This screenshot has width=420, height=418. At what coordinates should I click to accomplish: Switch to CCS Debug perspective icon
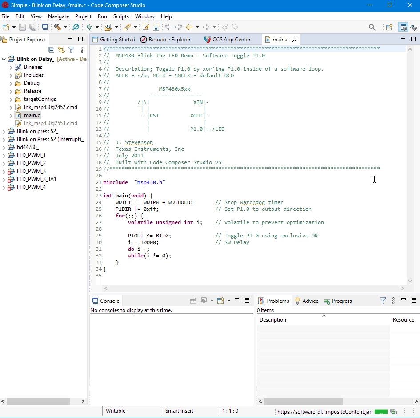click(x=413, y=27)
